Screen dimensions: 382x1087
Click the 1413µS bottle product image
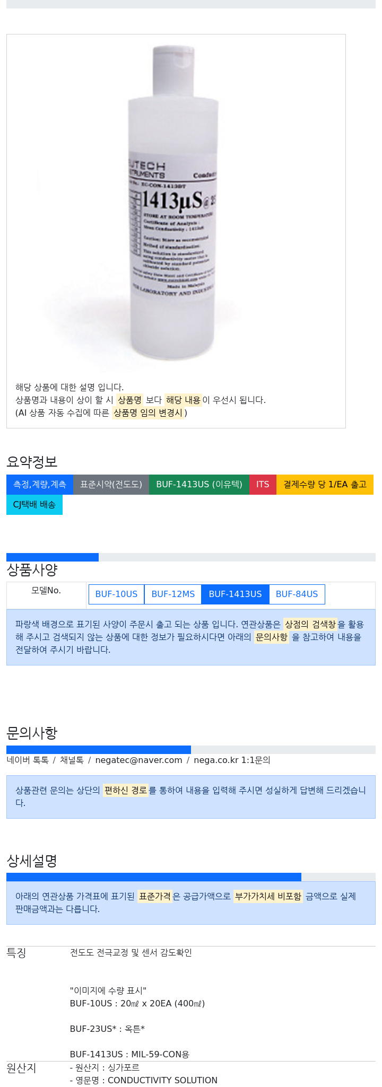(176, 204)
